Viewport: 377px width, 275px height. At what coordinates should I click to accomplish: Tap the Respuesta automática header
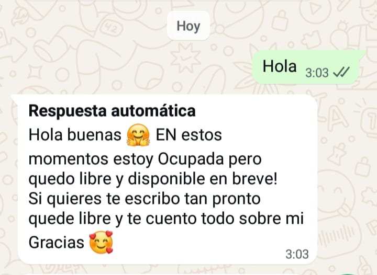coord(112,111)
